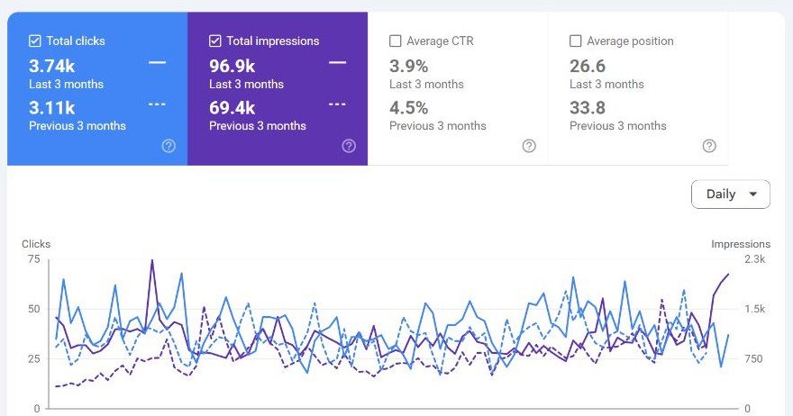Click the 26.6 average position value

(588, 67)
